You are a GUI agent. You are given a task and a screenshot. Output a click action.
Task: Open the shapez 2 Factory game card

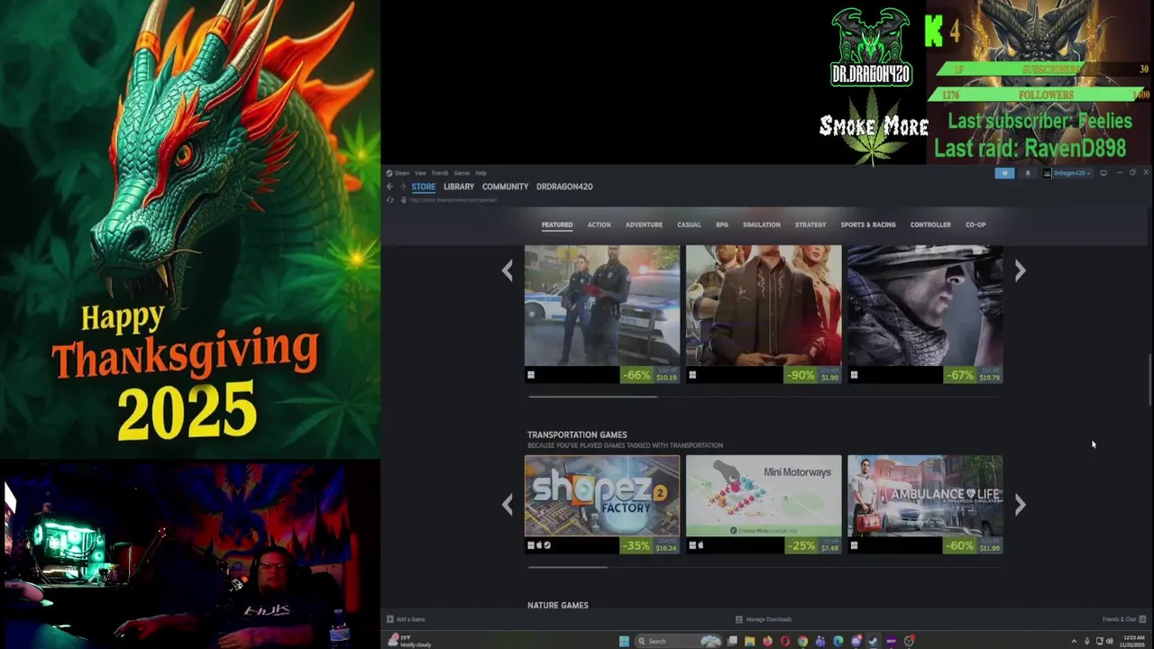pos(602,504)
